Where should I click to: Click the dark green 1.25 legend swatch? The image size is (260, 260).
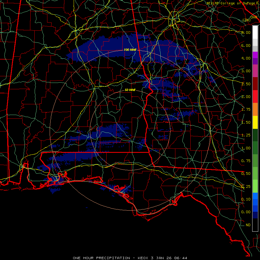pos(255,135)
